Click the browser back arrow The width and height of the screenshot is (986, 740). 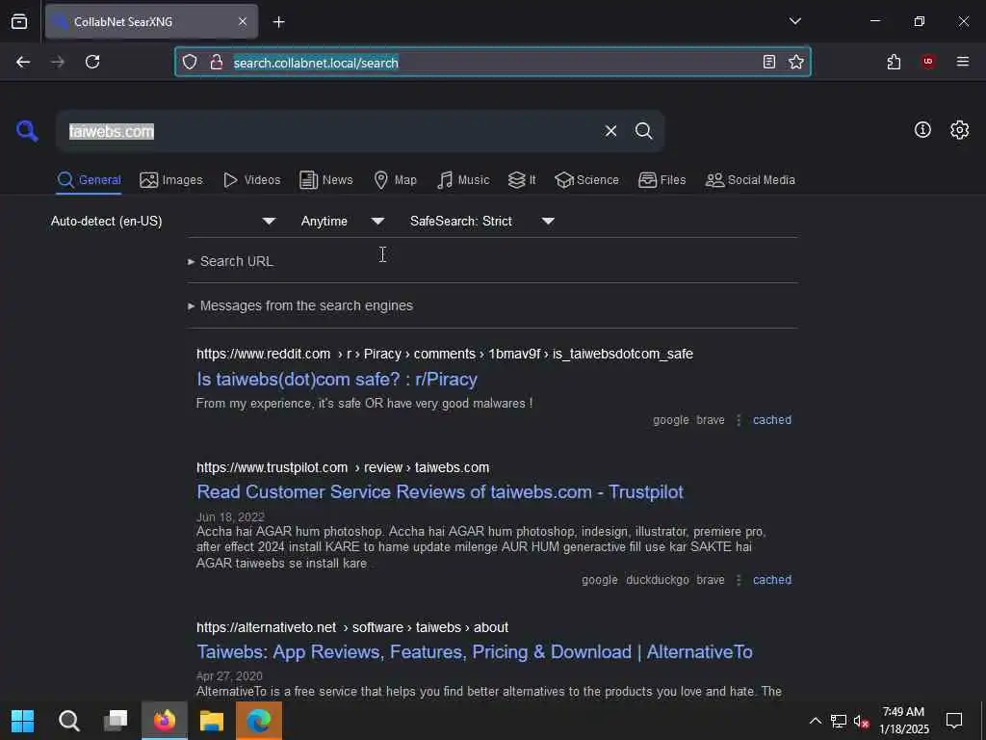point(23,62)
